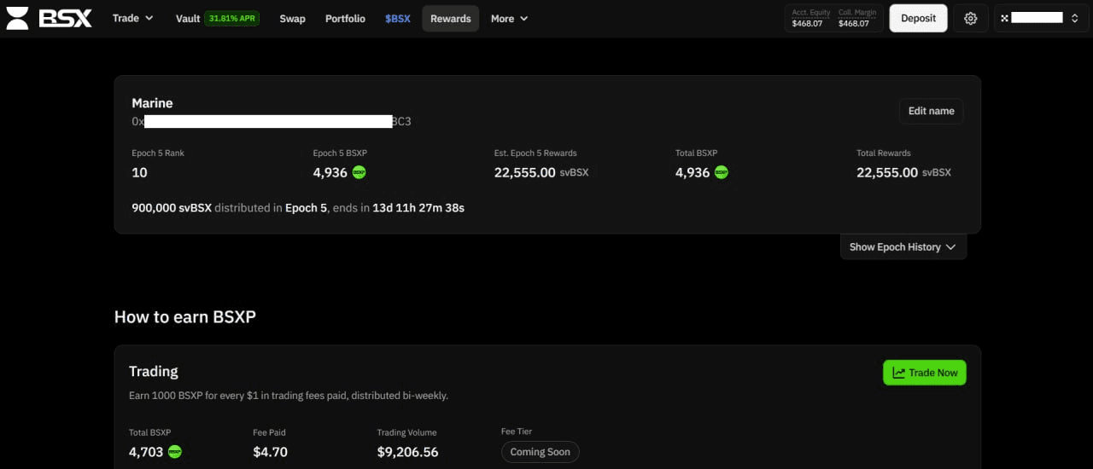Click the BSX logo
Viewport: 1093px width, 469px height.
pos(49,18)
